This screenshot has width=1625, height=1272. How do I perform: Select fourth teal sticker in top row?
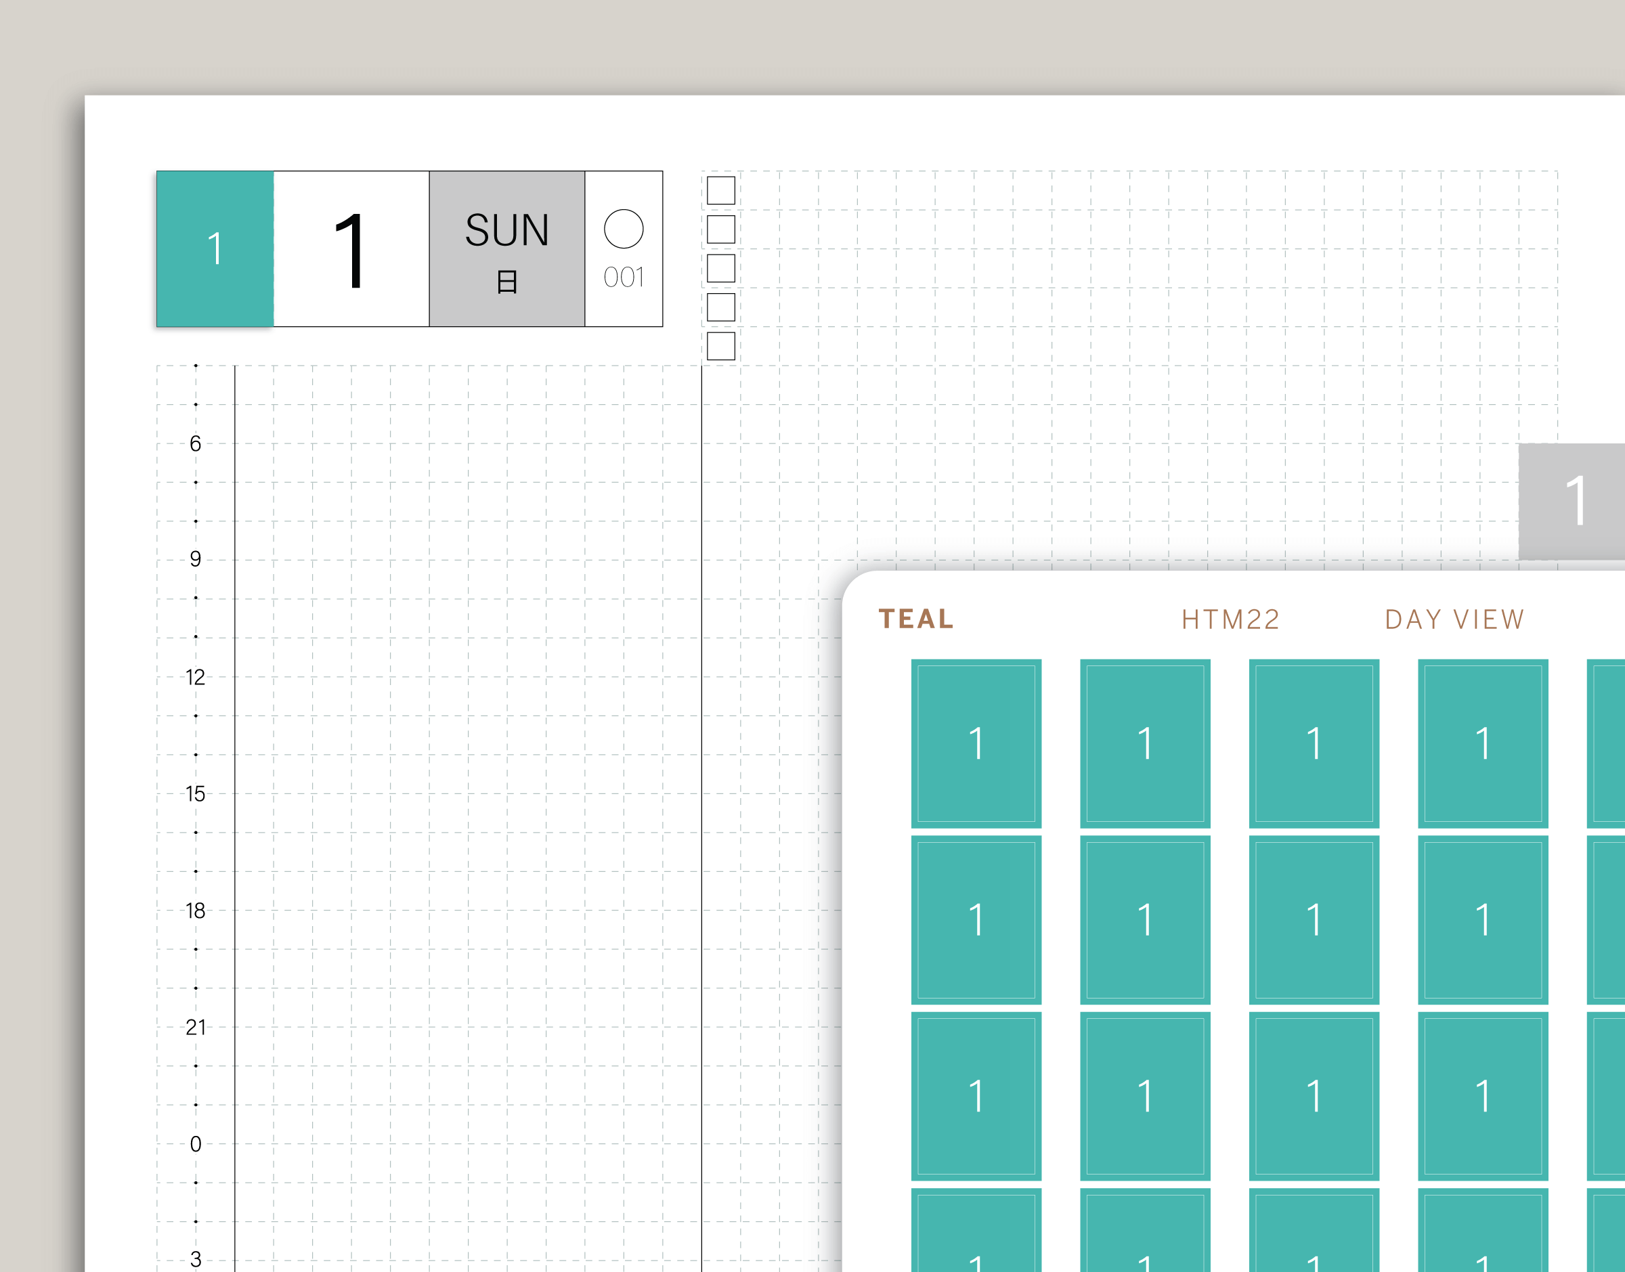click(1483, 743)
